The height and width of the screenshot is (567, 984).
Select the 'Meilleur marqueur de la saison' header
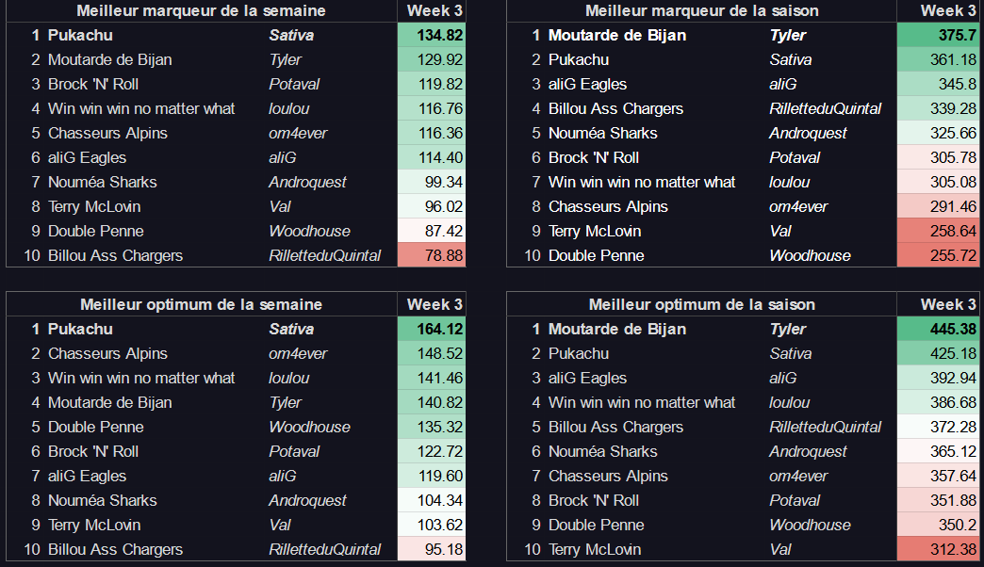click(701, 10)
